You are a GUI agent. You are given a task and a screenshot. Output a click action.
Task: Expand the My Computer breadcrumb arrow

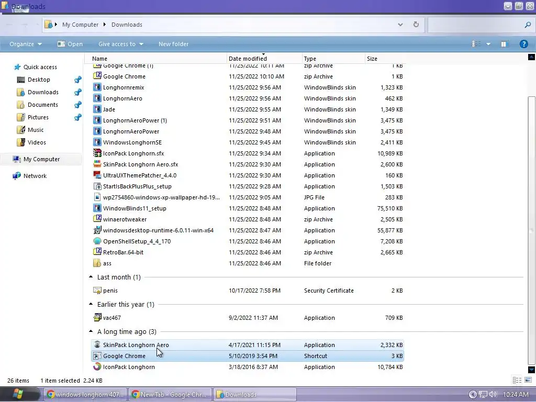(104, 24)
